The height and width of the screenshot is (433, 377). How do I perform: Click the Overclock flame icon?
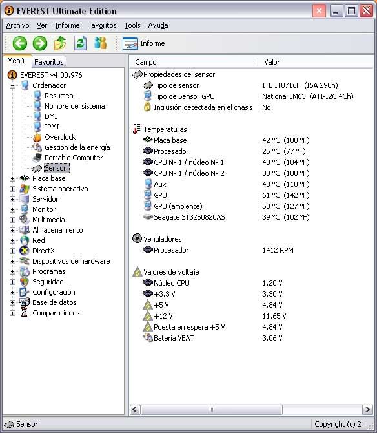37,137
